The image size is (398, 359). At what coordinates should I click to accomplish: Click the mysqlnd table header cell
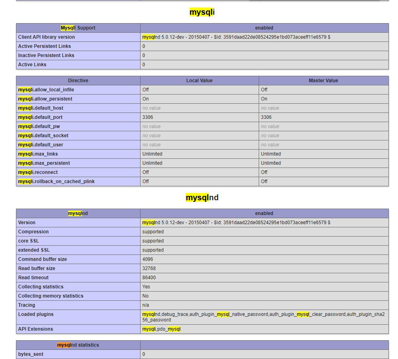[78, 213]
